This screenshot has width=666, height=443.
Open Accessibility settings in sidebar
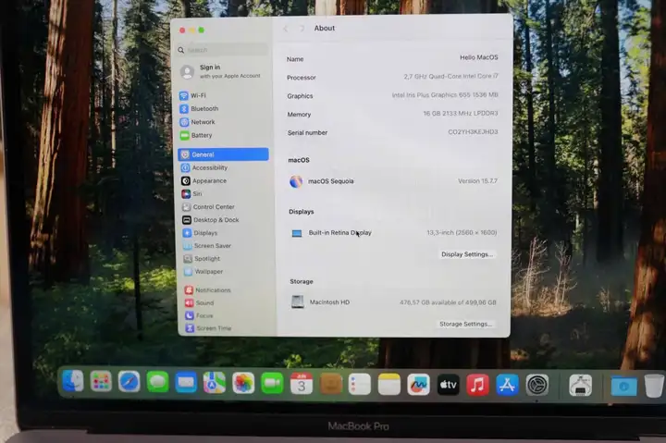click(224, 167)
